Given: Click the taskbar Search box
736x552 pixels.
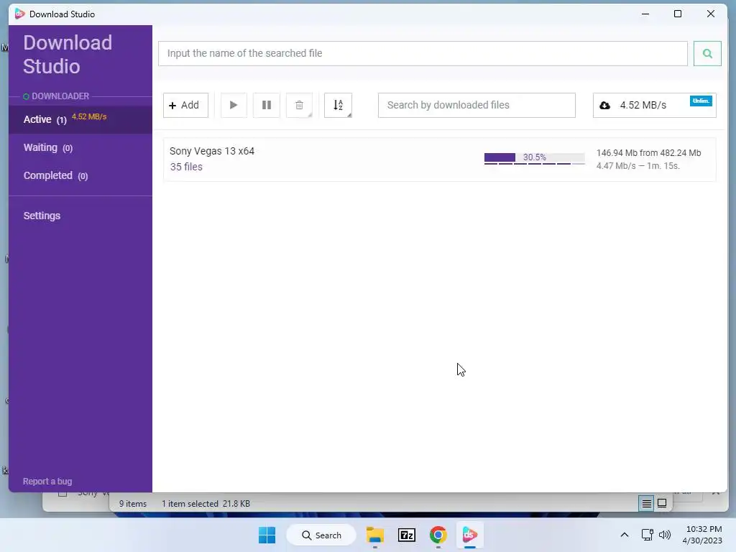Looking at the screenshot, I should tap(321, 535).
